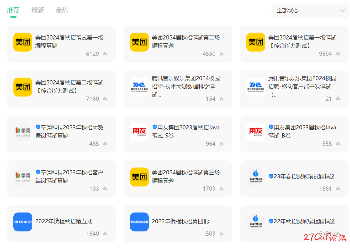Click 掌阅 logo of 客户端岗笔试真题 card
Screen dimensions: 350x248
[23, 177]
